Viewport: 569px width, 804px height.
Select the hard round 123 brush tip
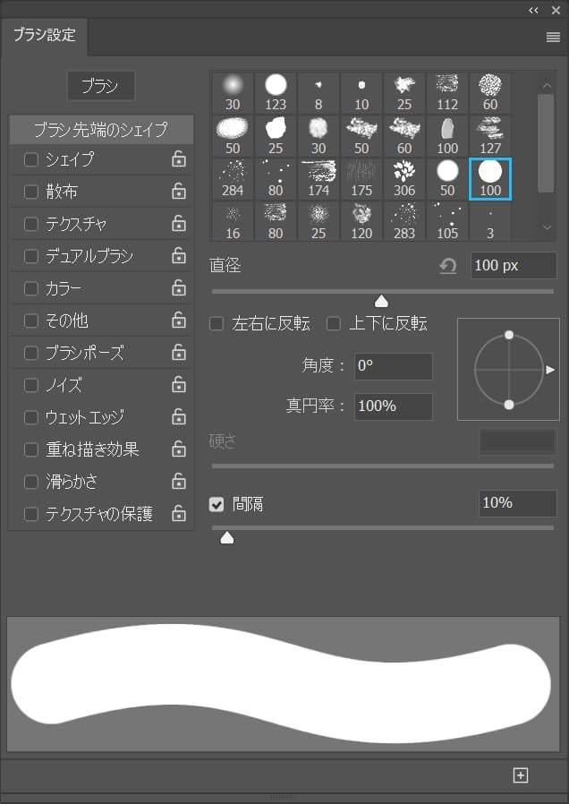coord(276,93)
